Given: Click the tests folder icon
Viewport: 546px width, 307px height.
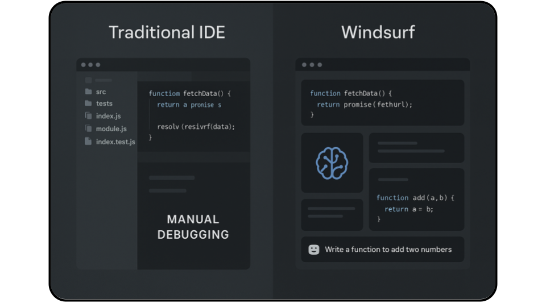Looking at the screenshot, I should pos(88,103).
